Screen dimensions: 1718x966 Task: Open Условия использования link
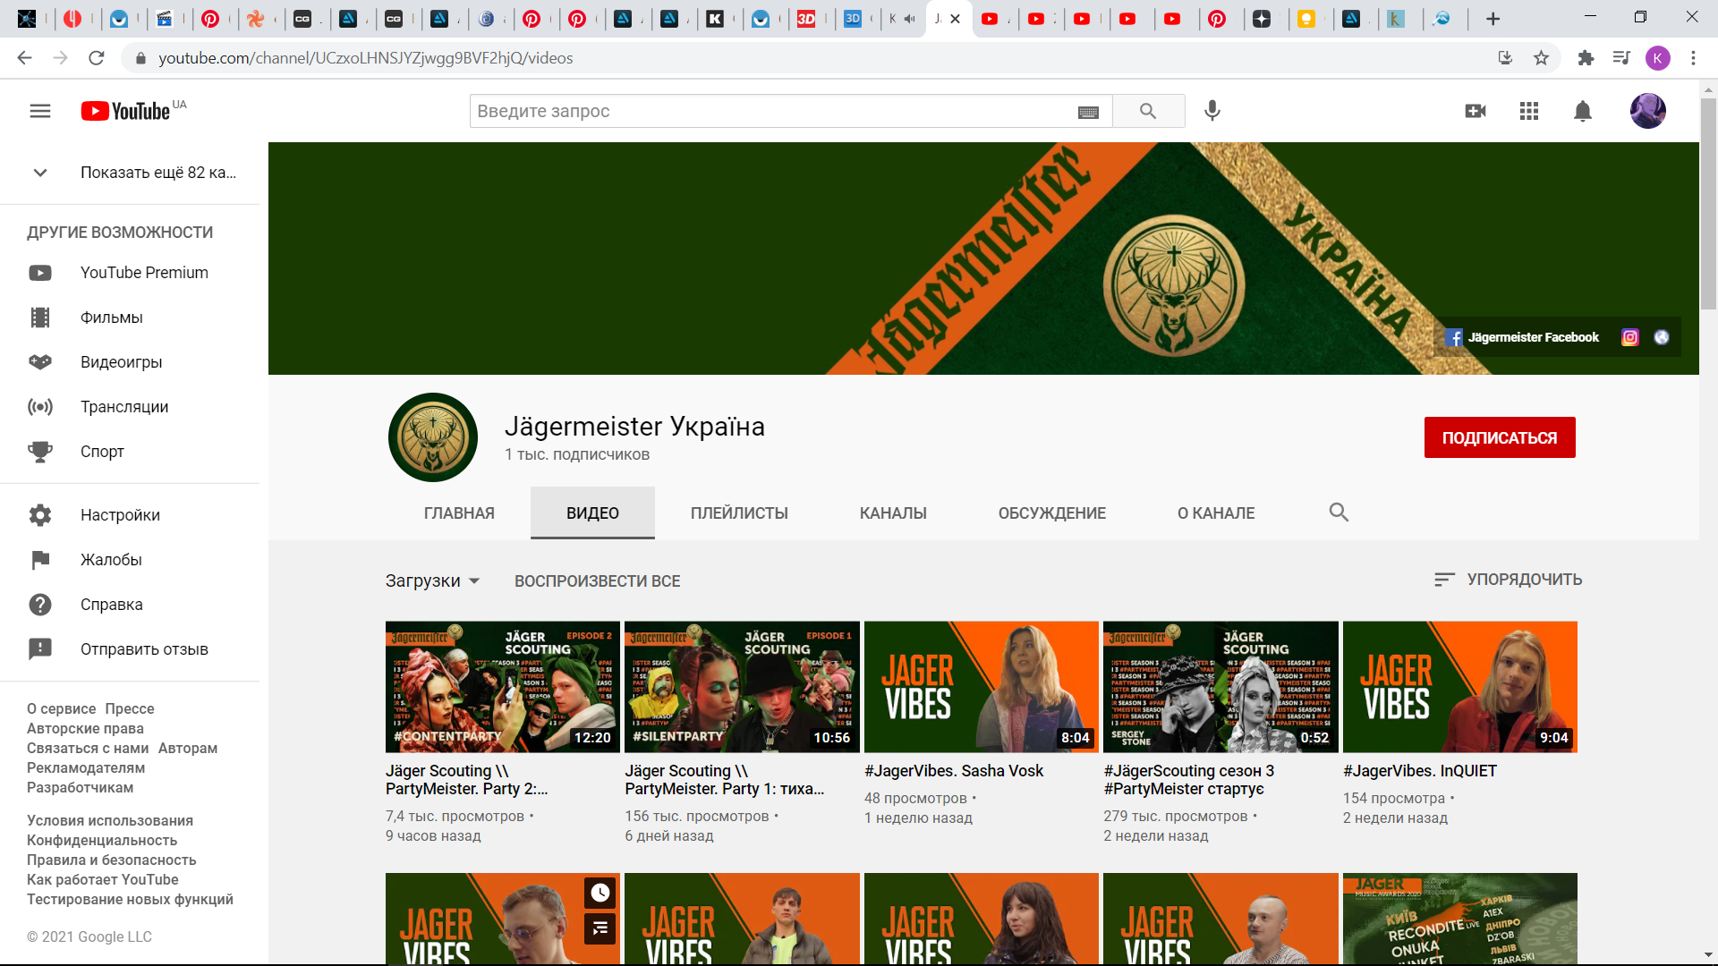pos(110,820)
